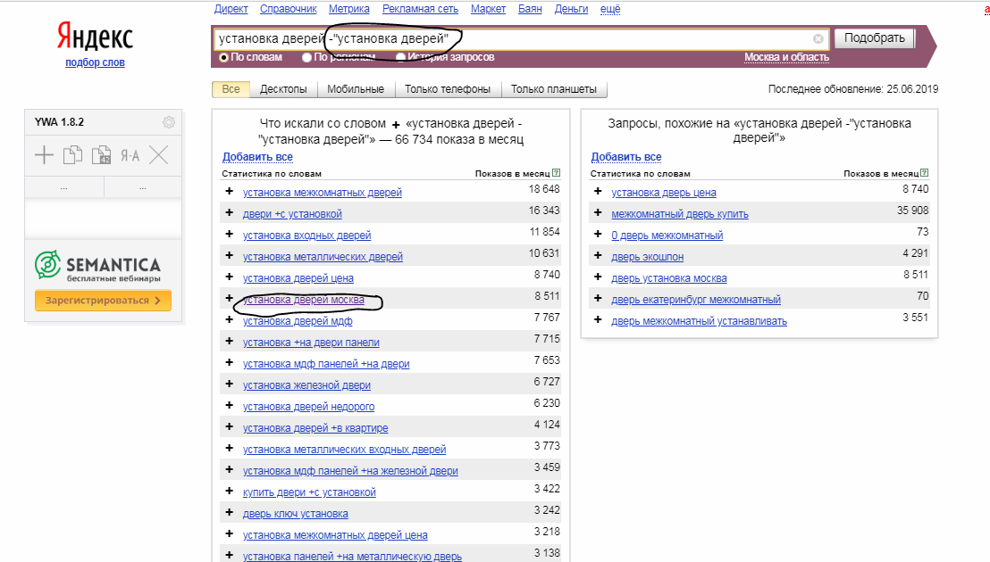Screen dimensions: 990x562
Task: Add phrase 'установка металлических дверей' with plus
Action: (230, 255)
